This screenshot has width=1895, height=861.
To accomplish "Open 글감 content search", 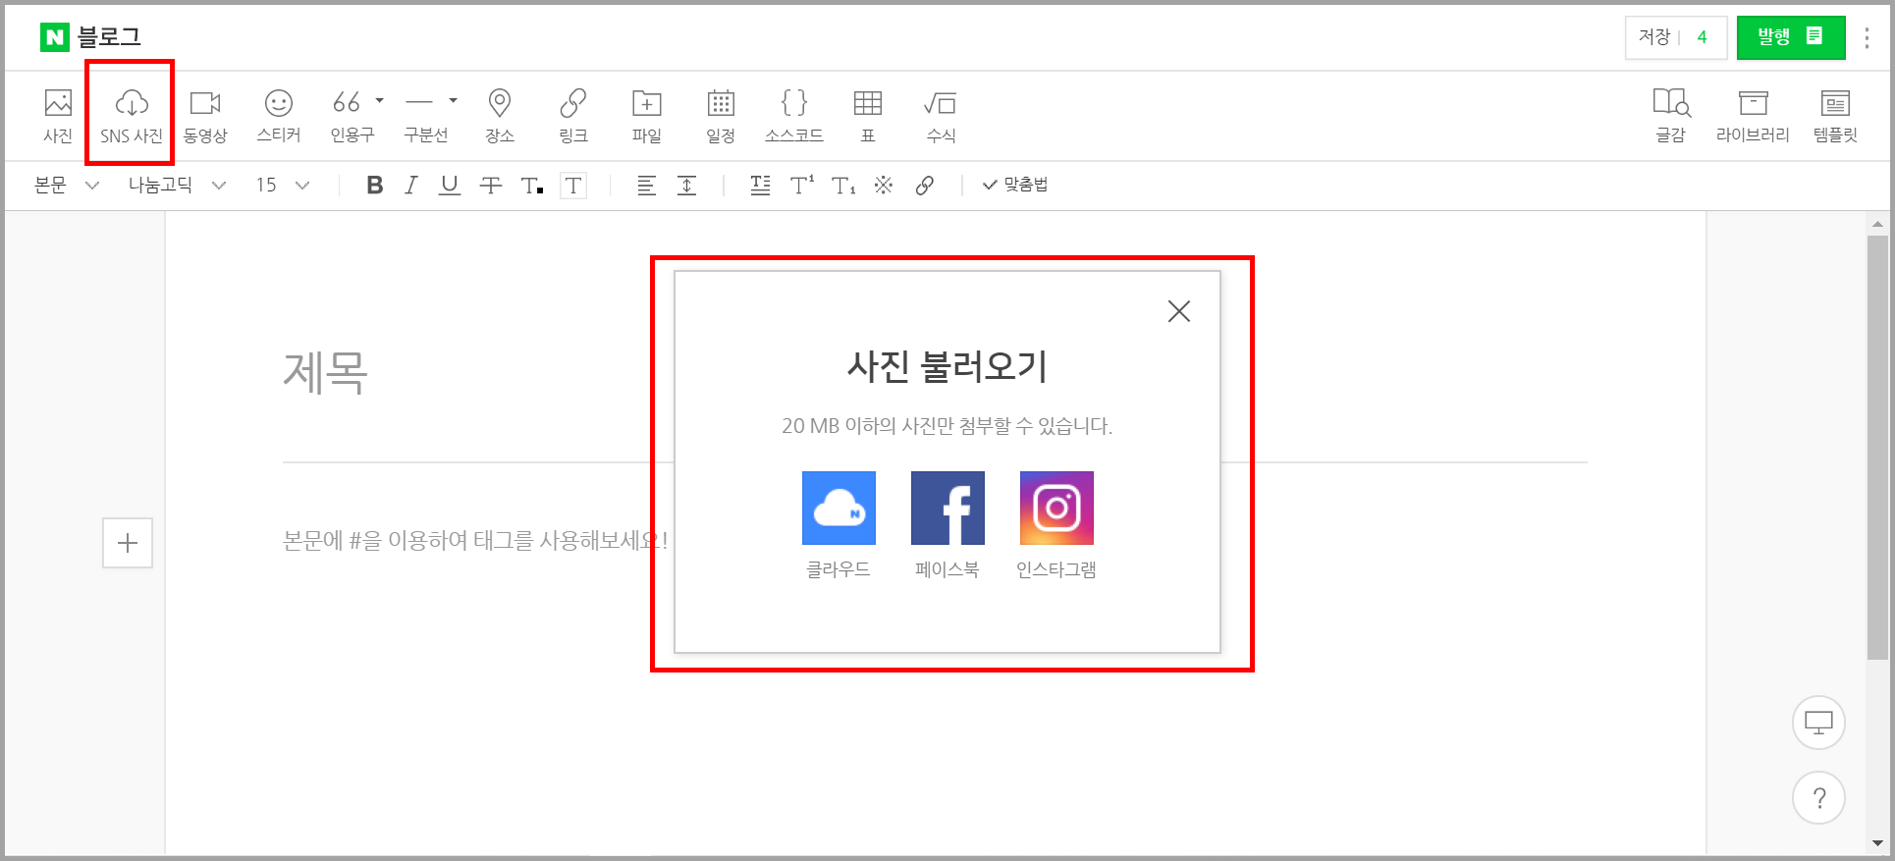I will (1671, 115).
